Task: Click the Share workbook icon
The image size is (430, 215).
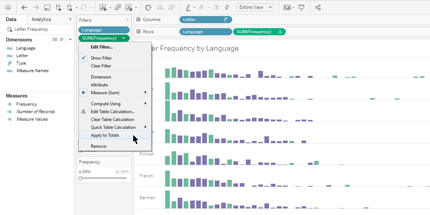Action: click(x=318, y=8)
